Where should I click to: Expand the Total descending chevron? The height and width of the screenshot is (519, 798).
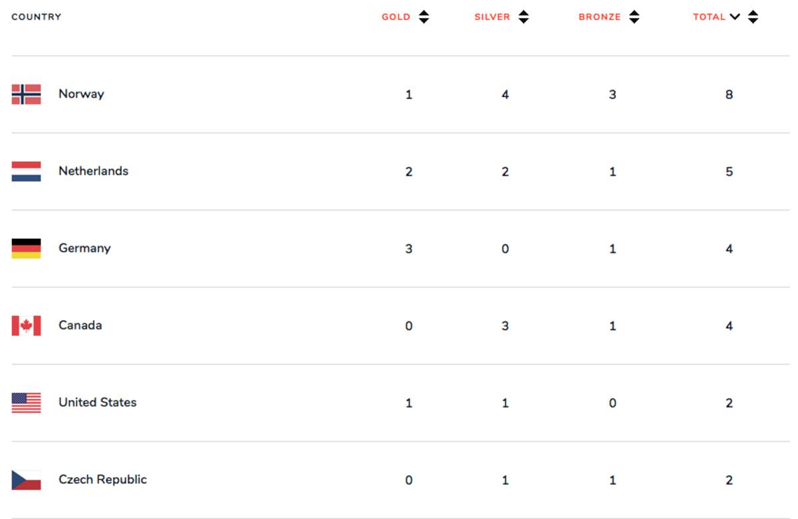click(735, 17)
